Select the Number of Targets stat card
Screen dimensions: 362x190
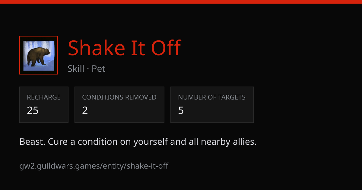coord(212,105)
